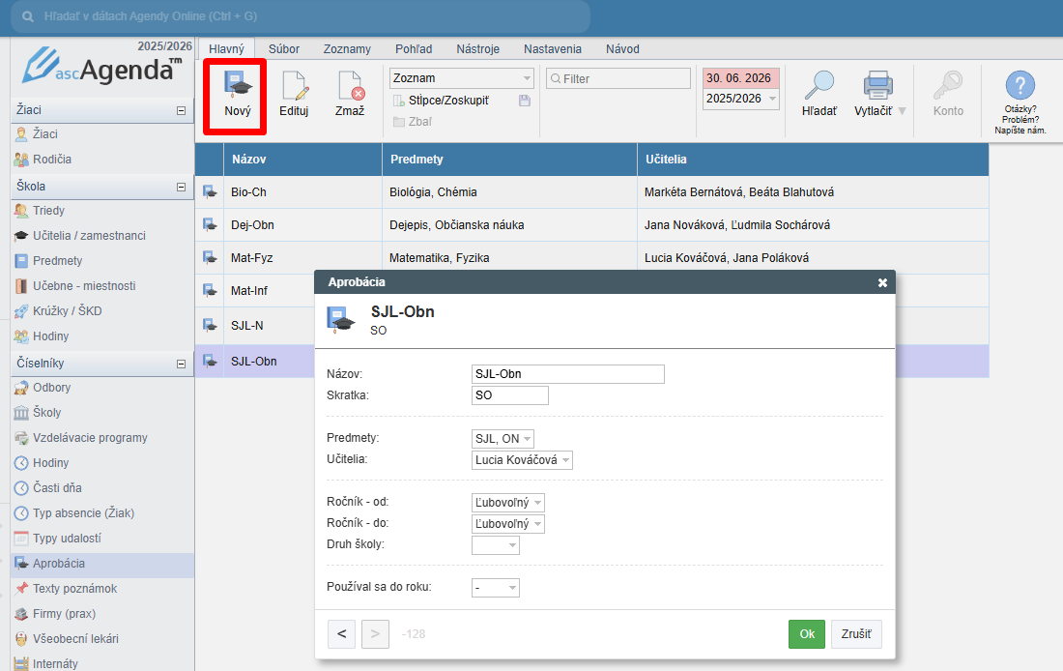Open Školy in Číselníky
The image size is (1063, 671).
tap(46, 413)
